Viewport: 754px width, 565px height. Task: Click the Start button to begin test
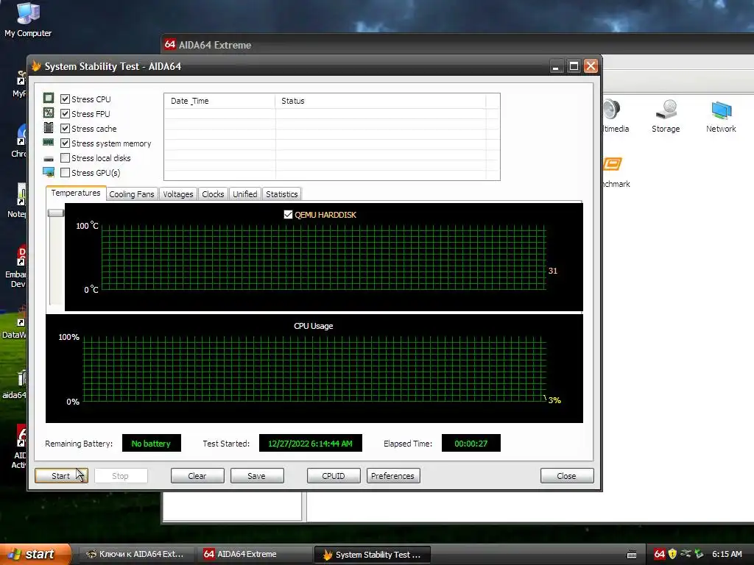tap(61, 476)
